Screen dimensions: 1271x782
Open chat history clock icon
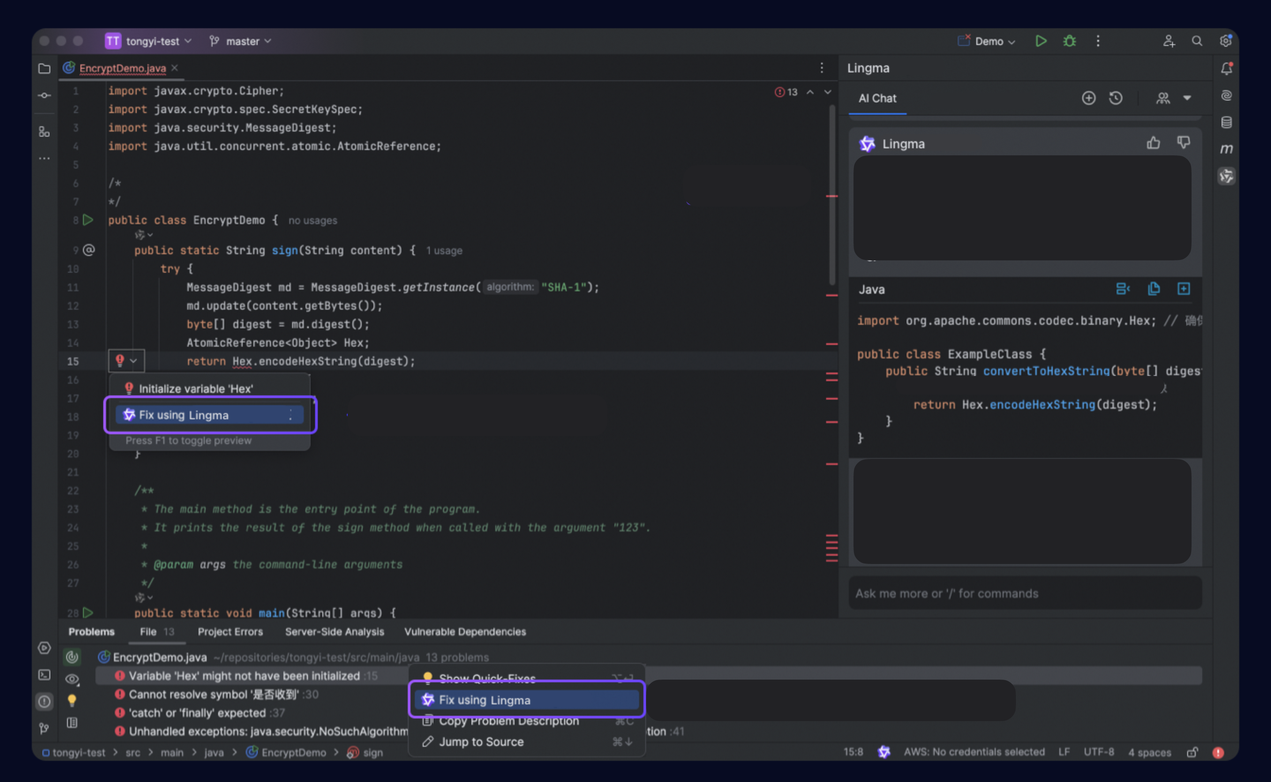(x=1116, y=98)
